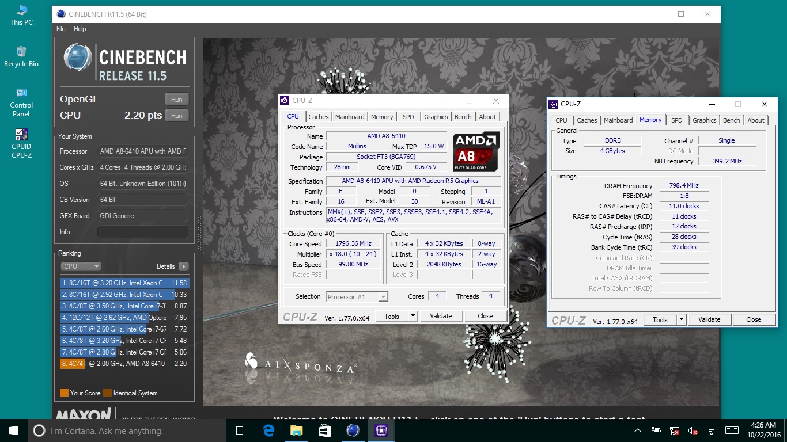Open Tools dropdown arrow in Memory CPU-Z window
This screenshot has height=442, width=787.
(681, 319)
